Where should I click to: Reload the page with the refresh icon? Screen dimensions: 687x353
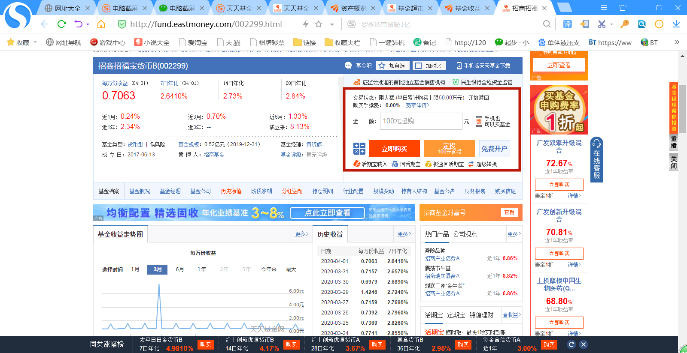pyautogui.click(x=61, y=24)
